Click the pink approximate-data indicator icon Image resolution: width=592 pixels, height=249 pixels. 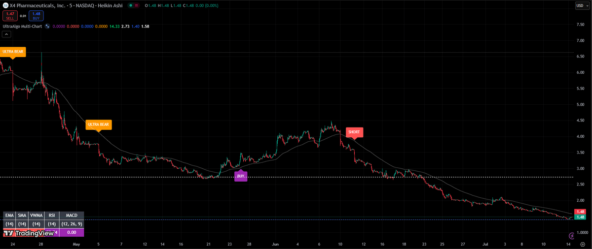137,5
